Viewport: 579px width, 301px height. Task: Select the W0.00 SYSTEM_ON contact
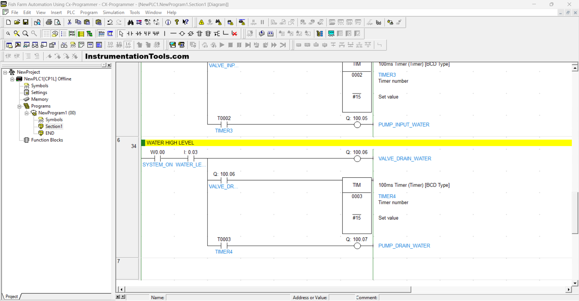157,158
